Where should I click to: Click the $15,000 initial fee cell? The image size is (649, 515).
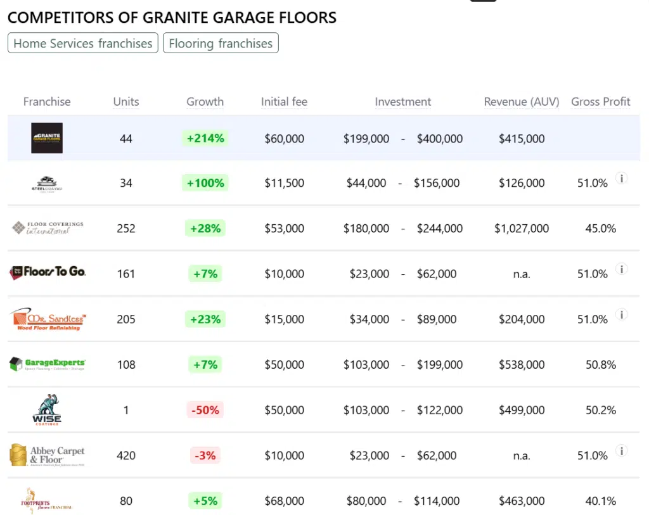285,319
